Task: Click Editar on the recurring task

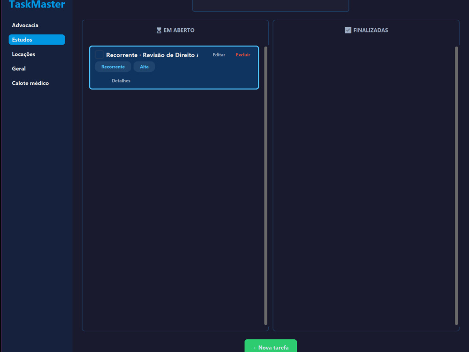Action: tap(219, 55)
